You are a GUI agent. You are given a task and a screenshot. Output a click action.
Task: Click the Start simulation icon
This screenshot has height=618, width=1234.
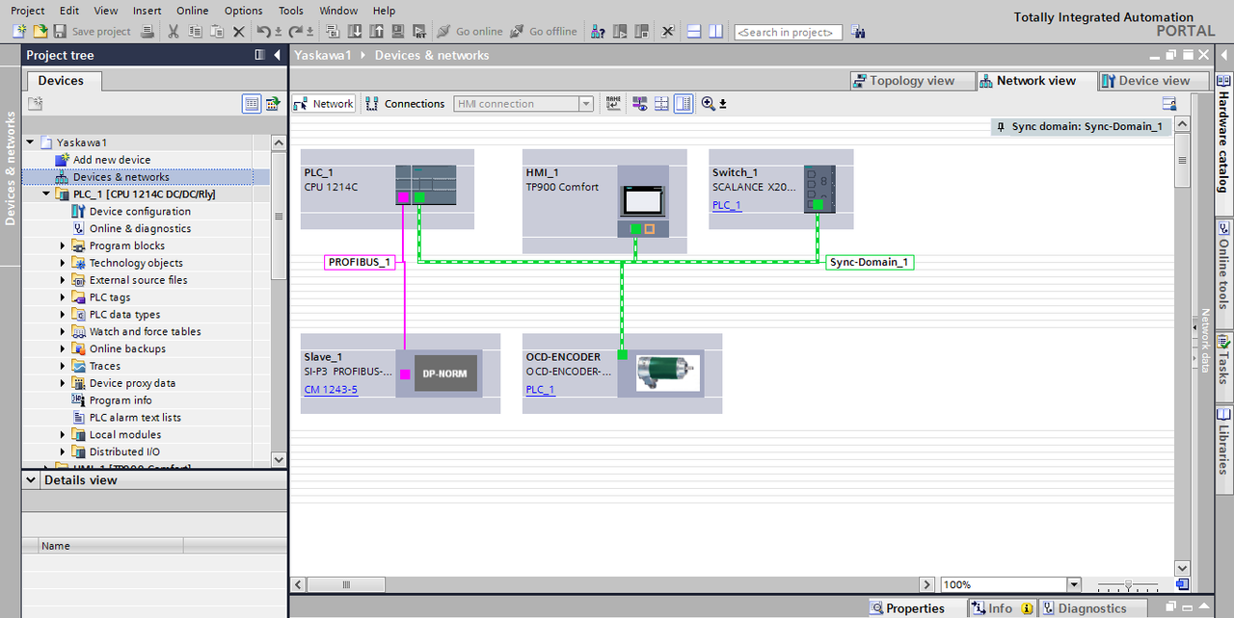pos(396,32)
